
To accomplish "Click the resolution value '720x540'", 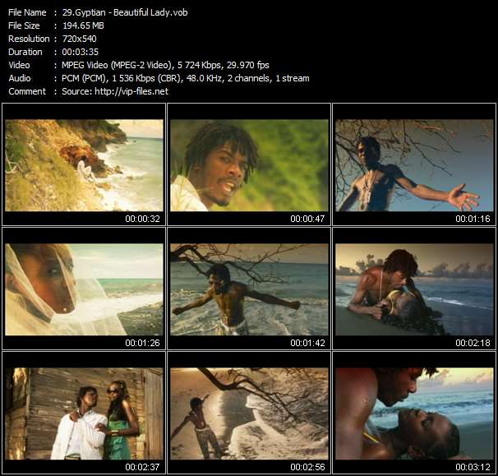I will [79, 39].
